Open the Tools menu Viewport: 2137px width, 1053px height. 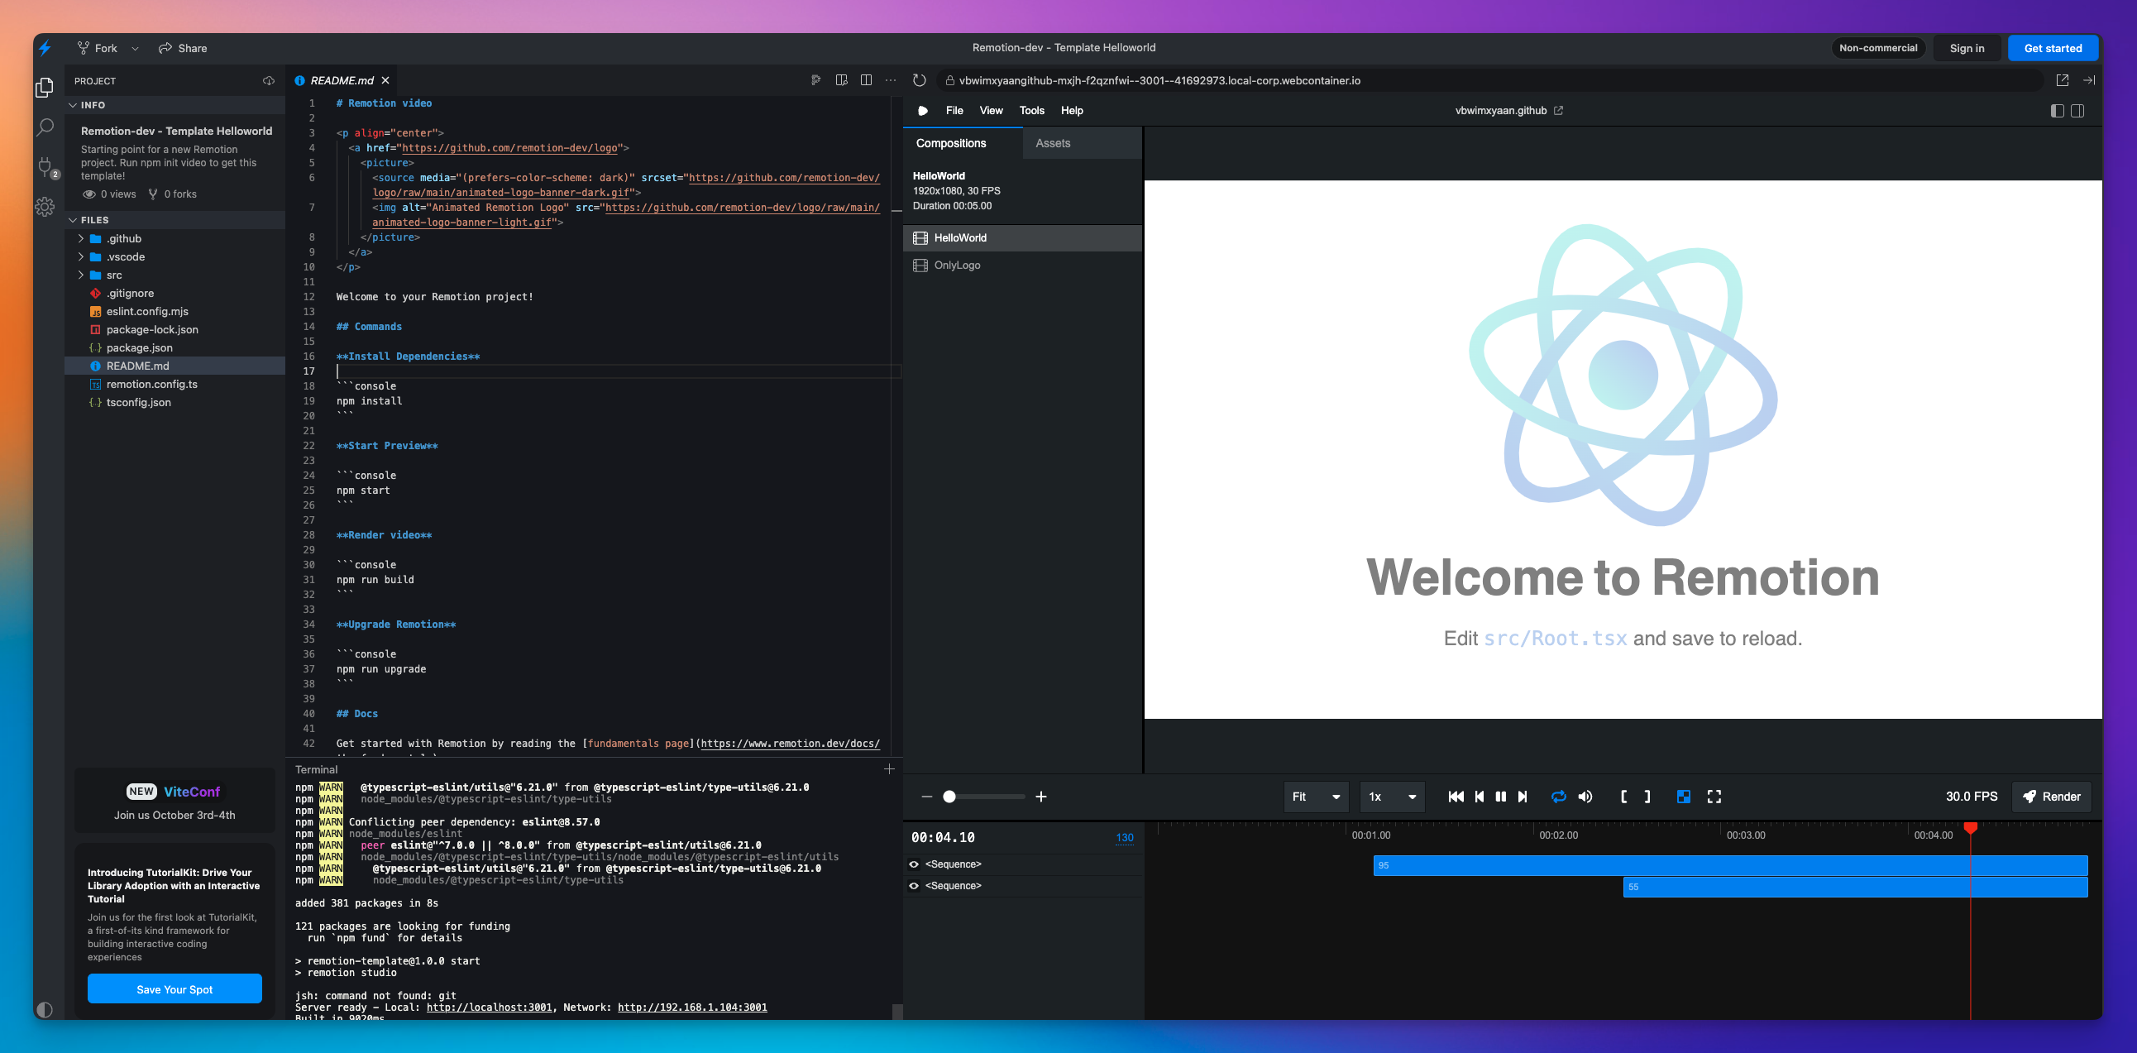click(x=1031, y=110)
